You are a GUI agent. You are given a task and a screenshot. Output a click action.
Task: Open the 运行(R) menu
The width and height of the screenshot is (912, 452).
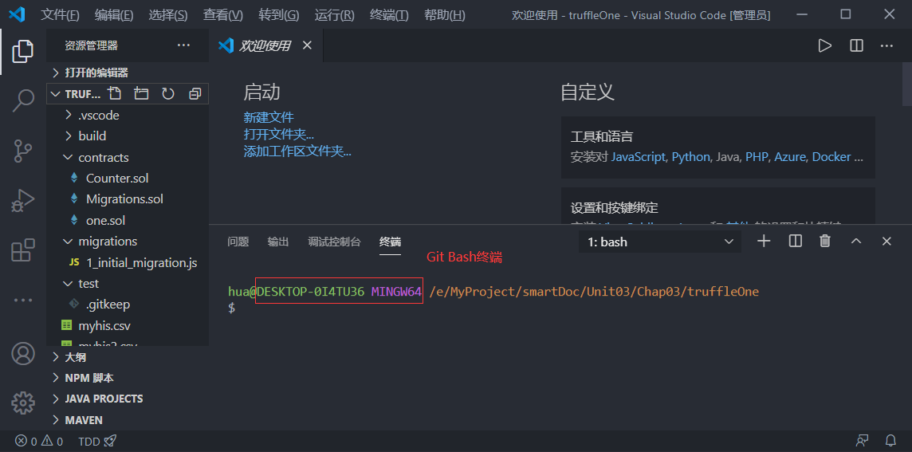coord(335,15)
